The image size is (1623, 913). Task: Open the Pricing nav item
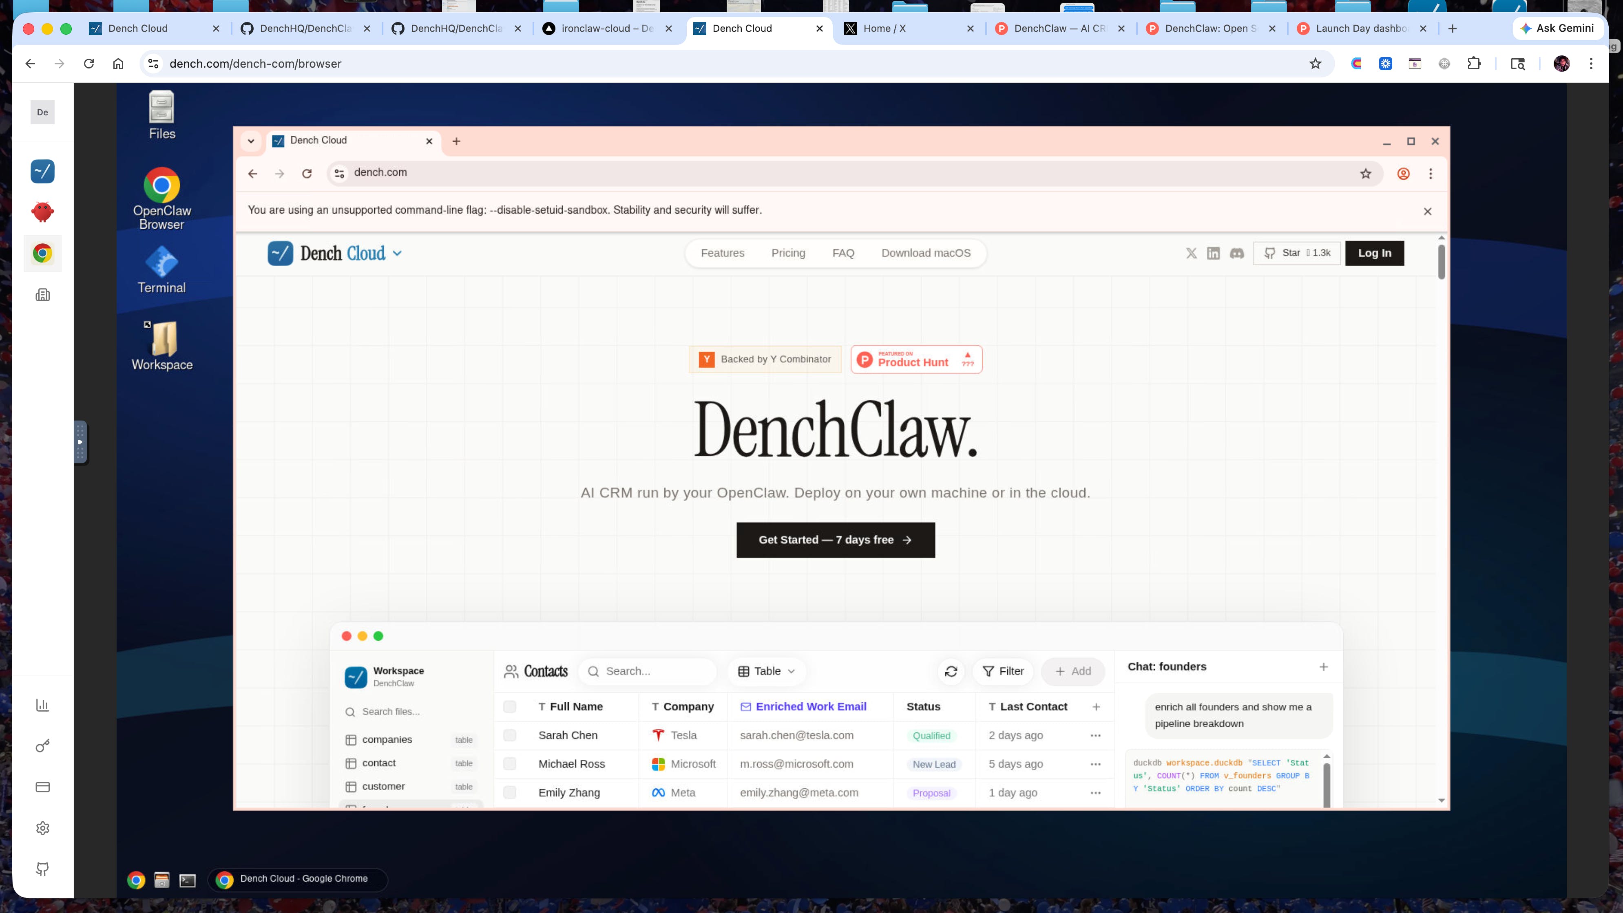click(x=787, y=253)
